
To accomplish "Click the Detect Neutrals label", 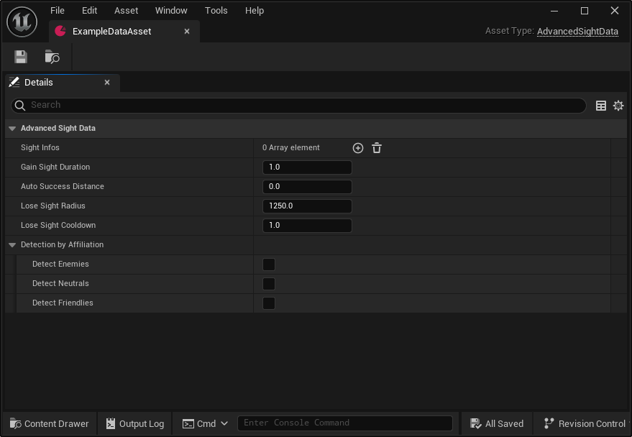I will 60,283.
